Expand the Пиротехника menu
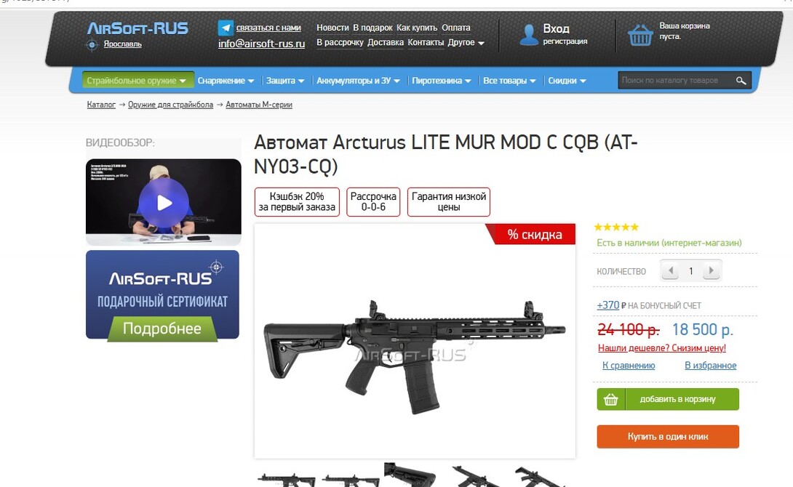 coord(442,81)
